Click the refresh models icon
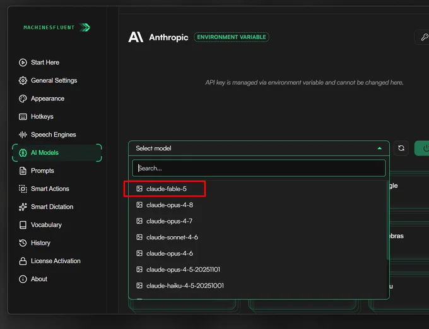This screenshot has height=329, width=429. point(401,148)
